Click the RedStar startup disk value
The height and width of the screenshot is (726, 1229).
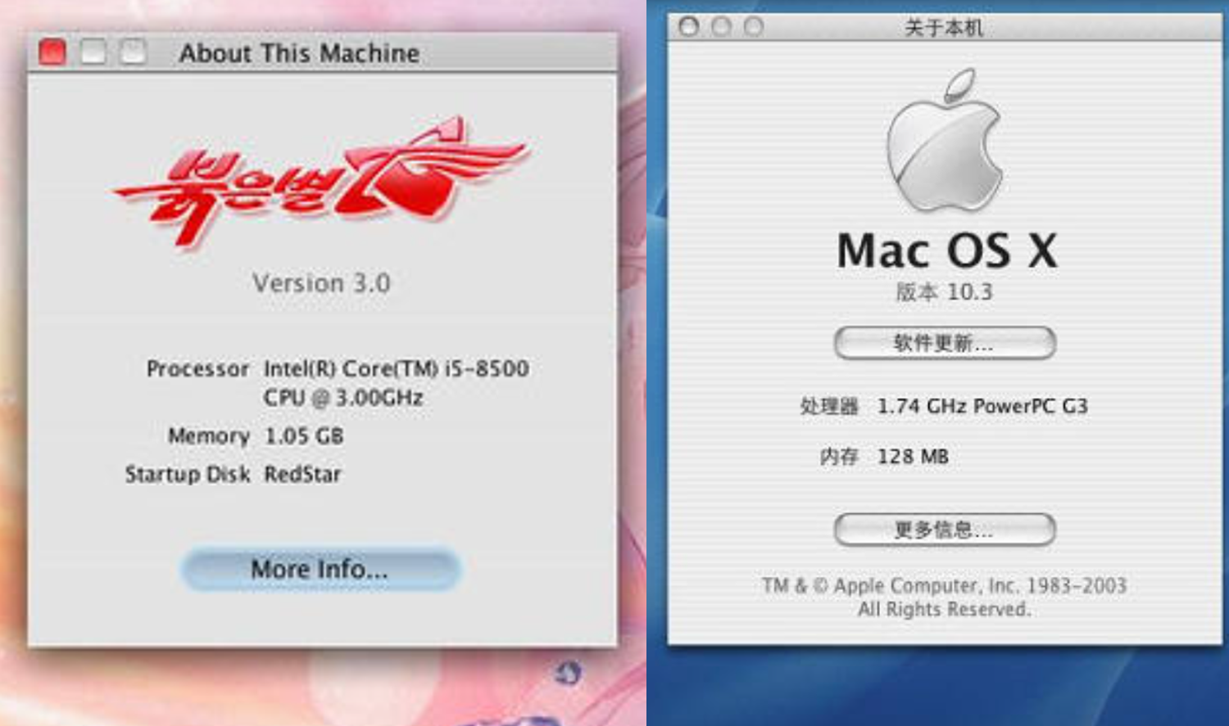302,474
